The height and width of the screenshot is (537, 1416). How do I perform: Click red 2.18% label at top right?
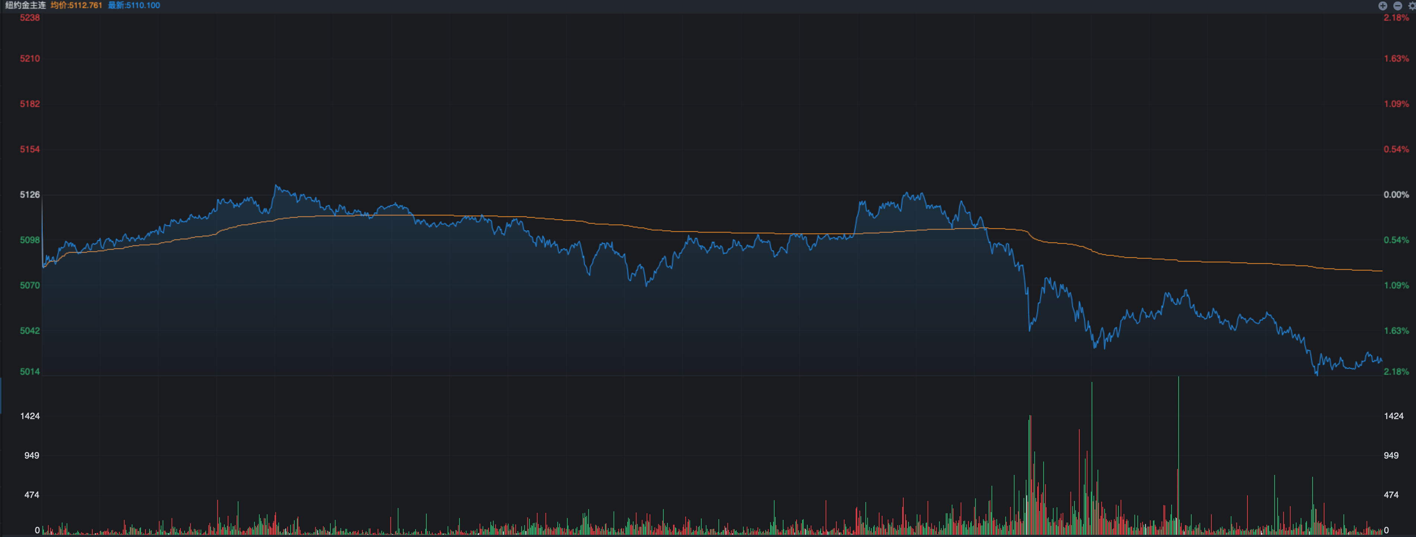coord(1396,17)
